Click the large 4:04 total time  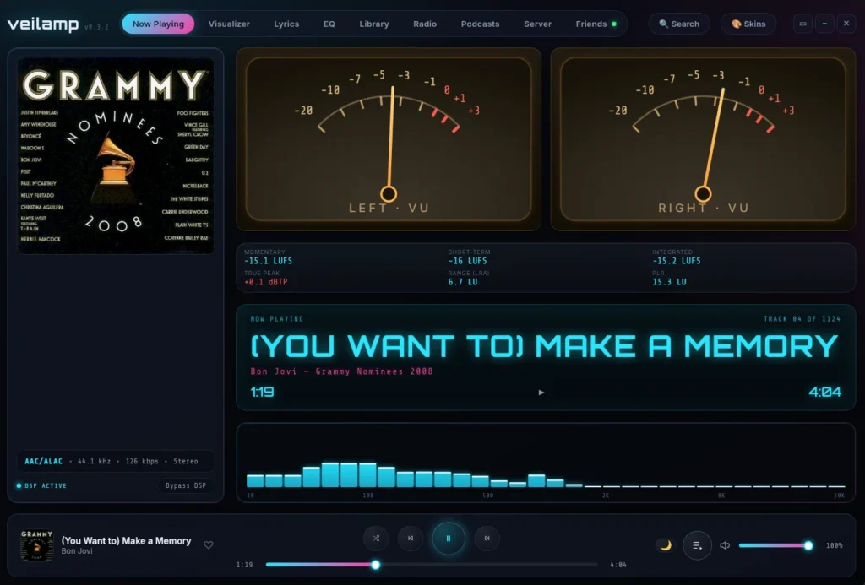(824, 392)
